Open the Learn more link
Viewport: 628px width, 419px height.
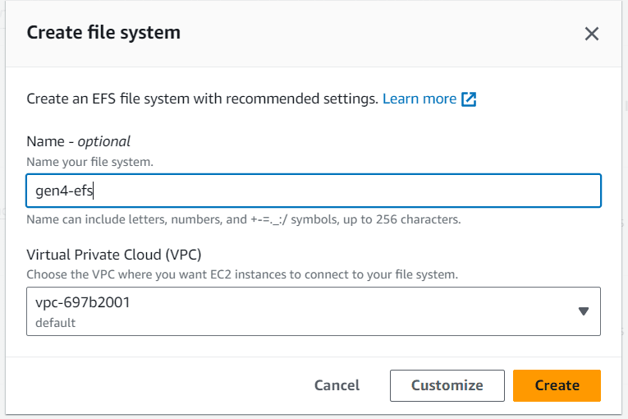(x=419, y=99)
